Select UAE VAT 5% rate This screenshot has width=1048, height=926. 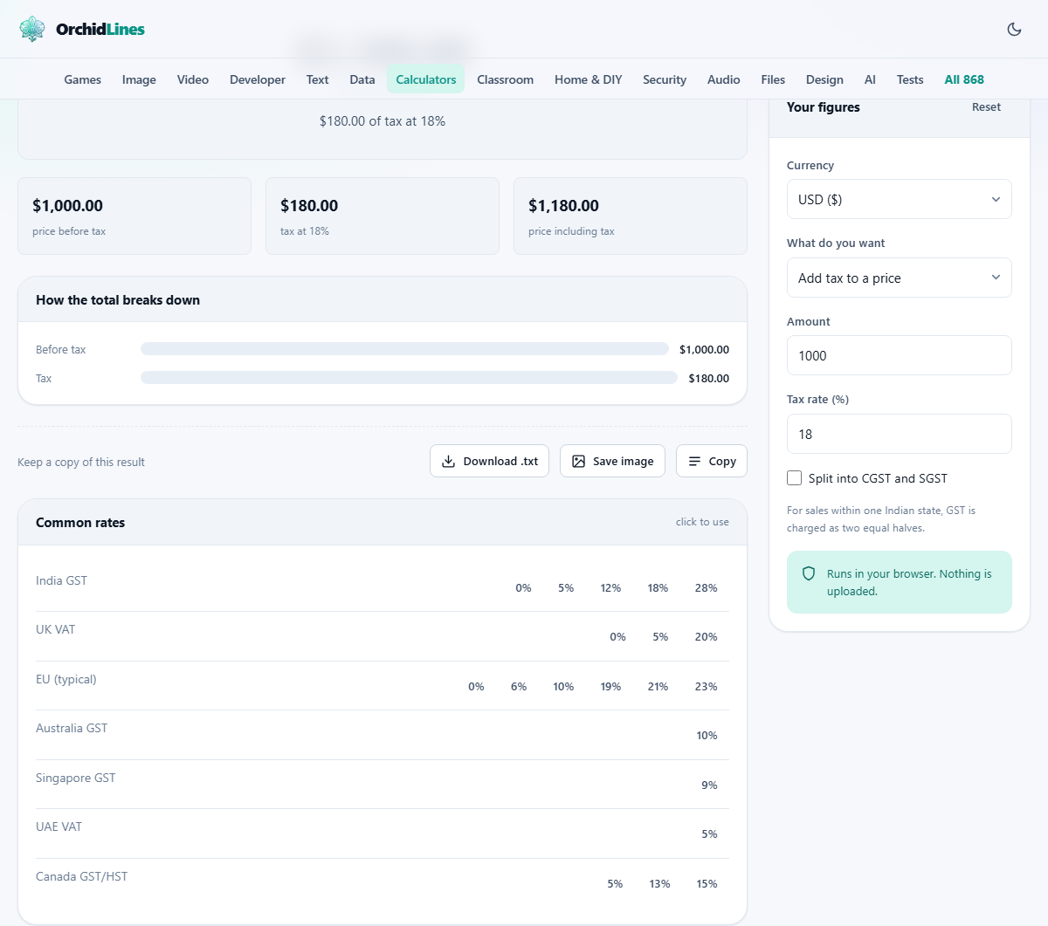709,834
